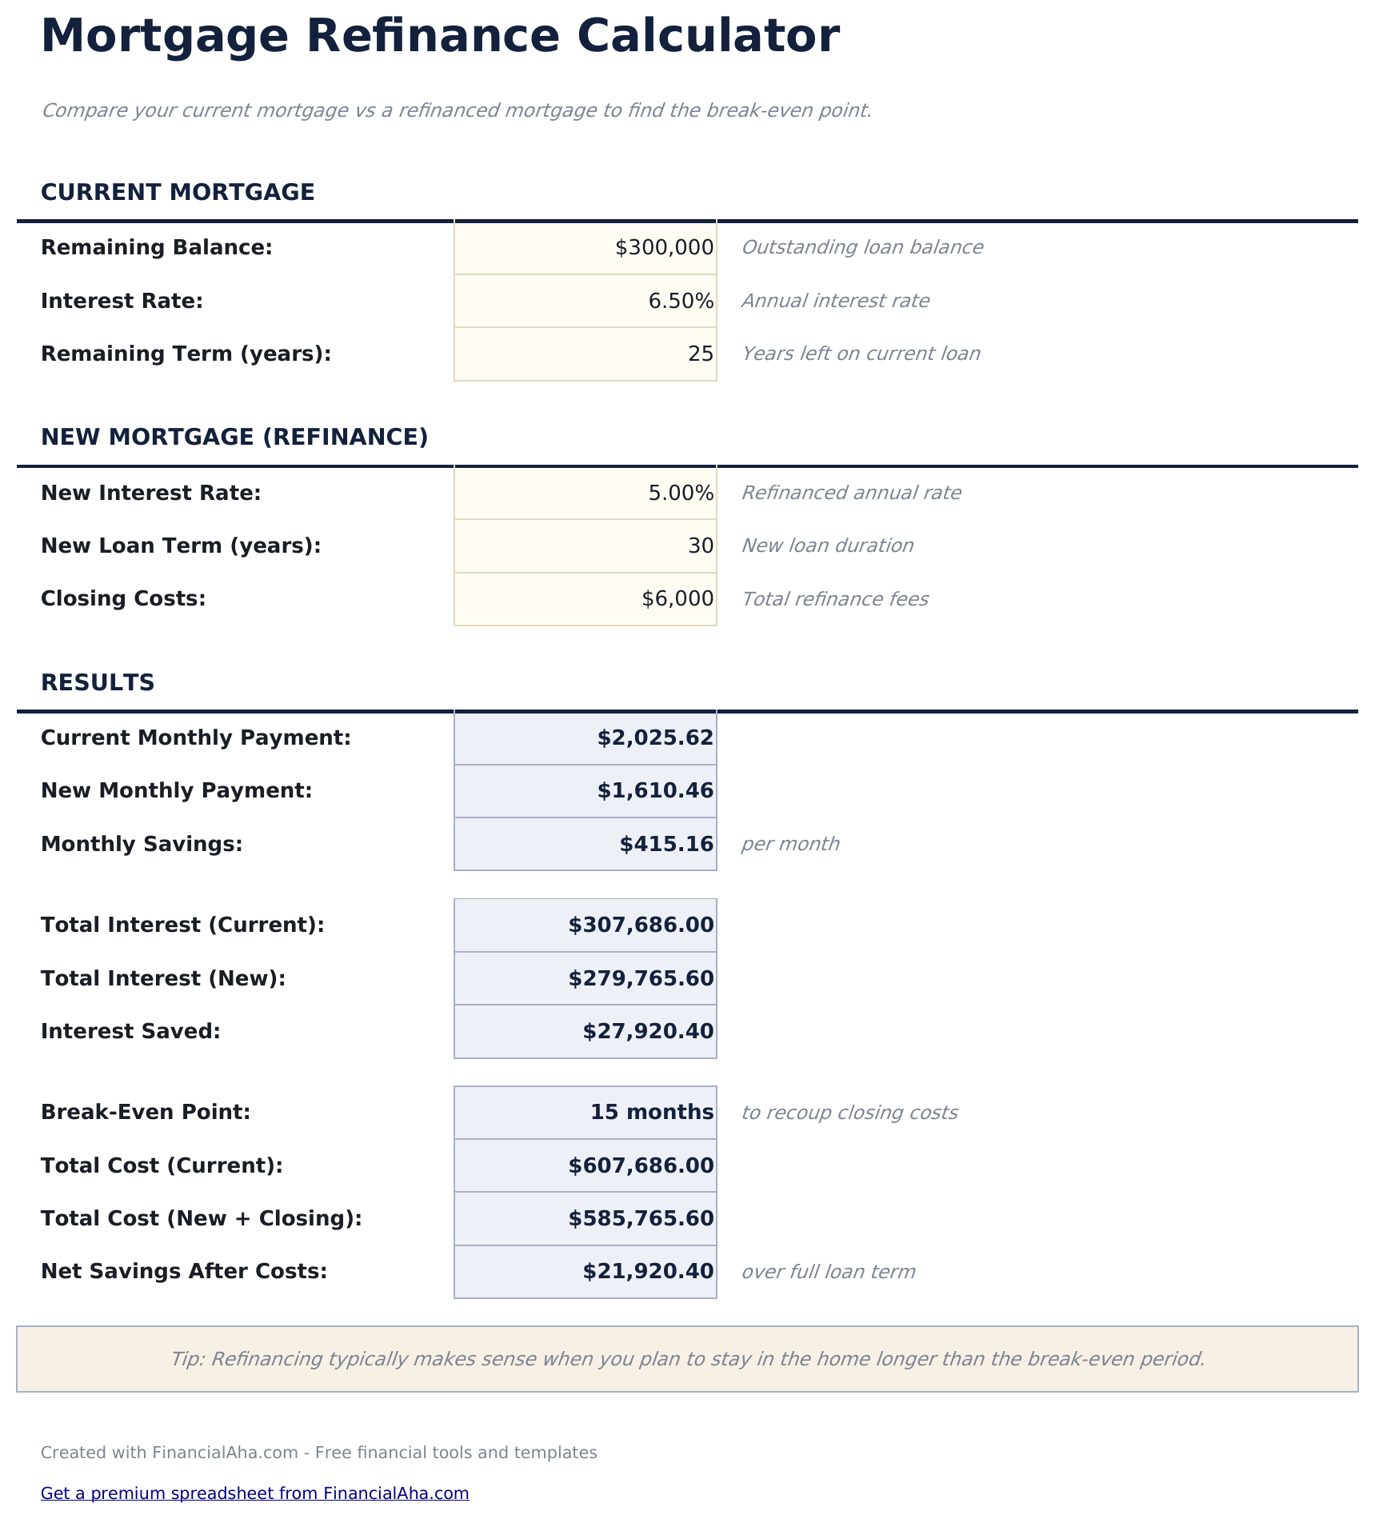Select the Total Cost (Current) value
Image resolution: width=1375 pixels, height=1519 pixels.
point(585,1165)
